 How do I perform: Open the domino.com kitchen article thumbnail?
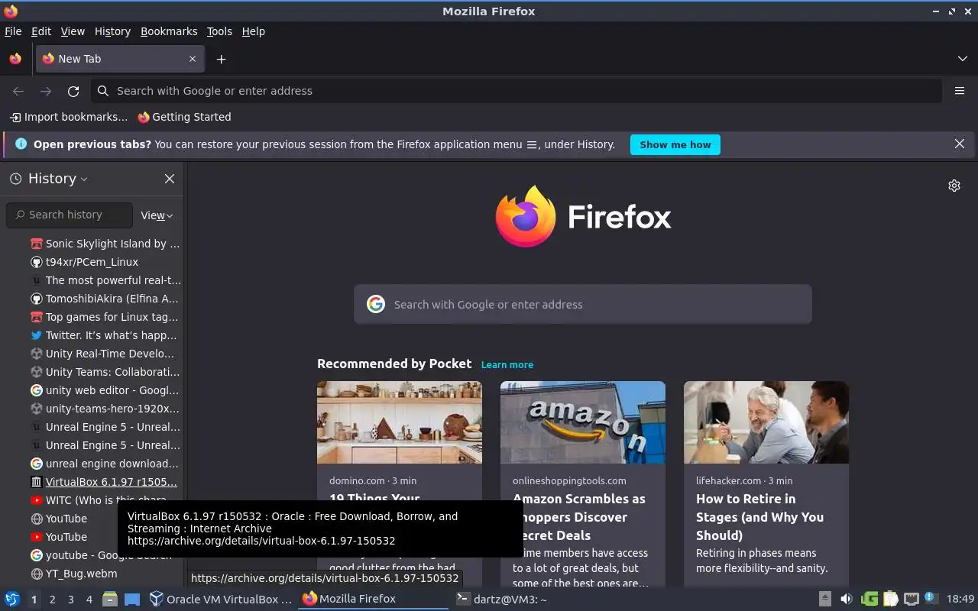pyautogui.click(x=400, y=422)
